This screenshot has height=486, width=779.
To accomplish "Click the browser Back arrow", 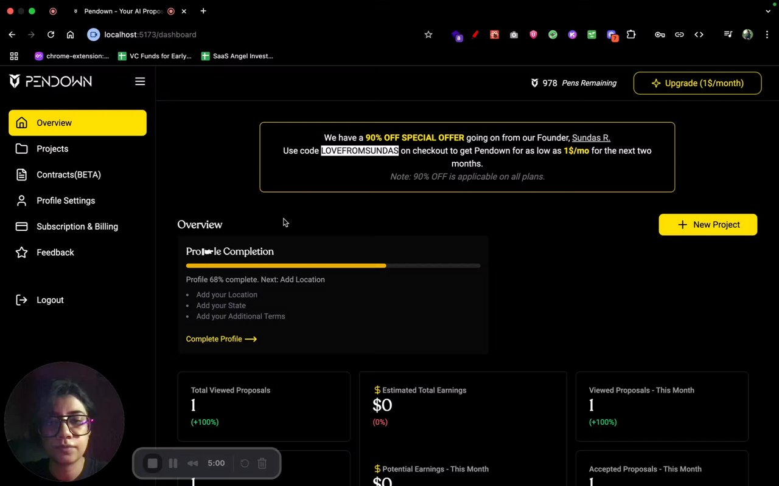I will click(12, 35).
